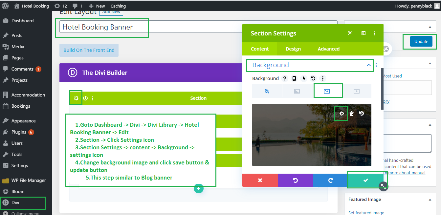441x215 pixels.
Task: Click the blue Update button
Action: (x=421, y=42)
